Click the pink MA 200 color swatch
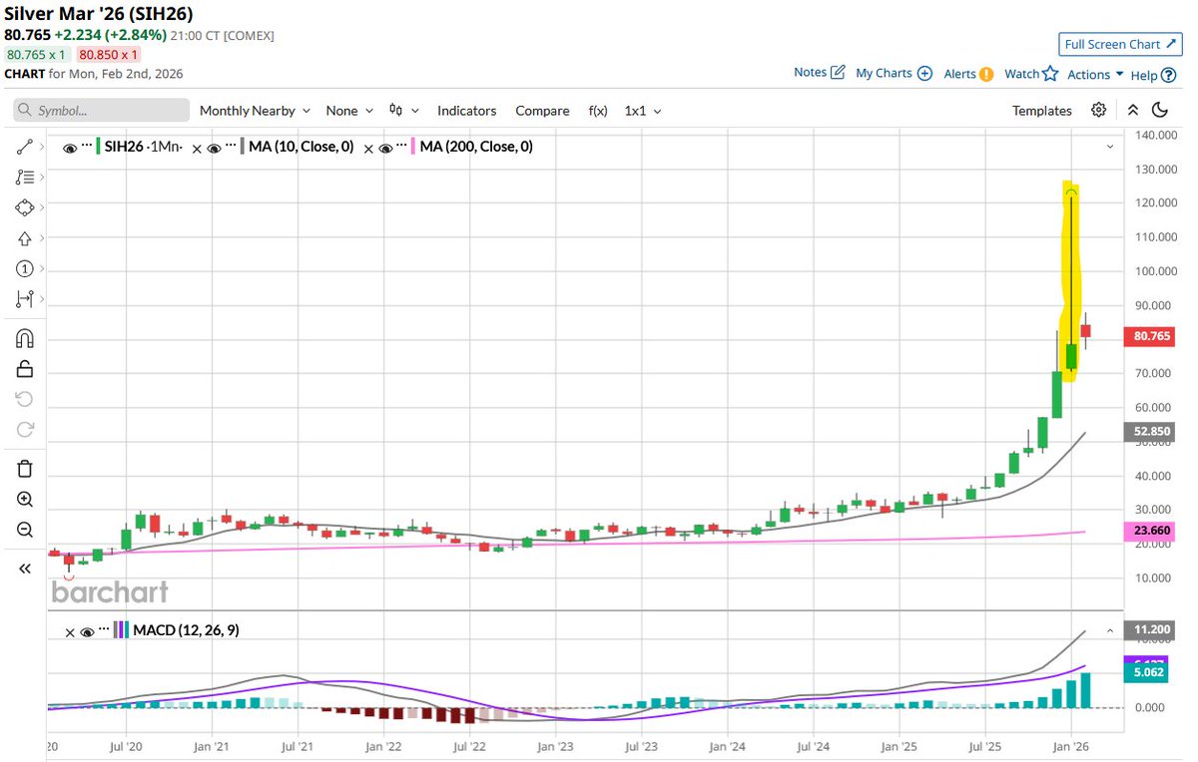Viewport: 1198px width, 762px height. [x=413, y=147]
